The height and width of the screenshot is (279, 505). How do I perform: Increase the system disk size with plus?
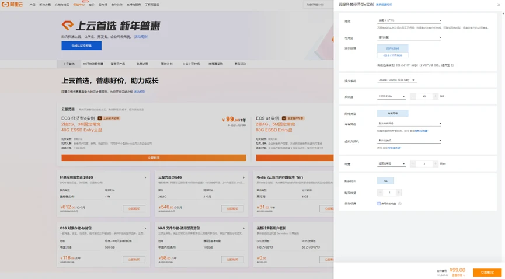pos(435,96)
